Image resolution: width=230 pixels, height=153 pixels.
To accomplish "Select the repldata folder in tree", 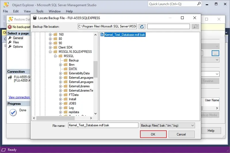I will [74, 112].
